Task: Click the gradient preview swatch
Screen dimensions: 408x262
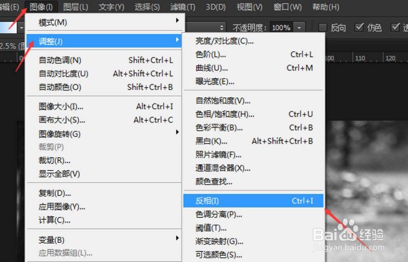Action: pos(8,28)
